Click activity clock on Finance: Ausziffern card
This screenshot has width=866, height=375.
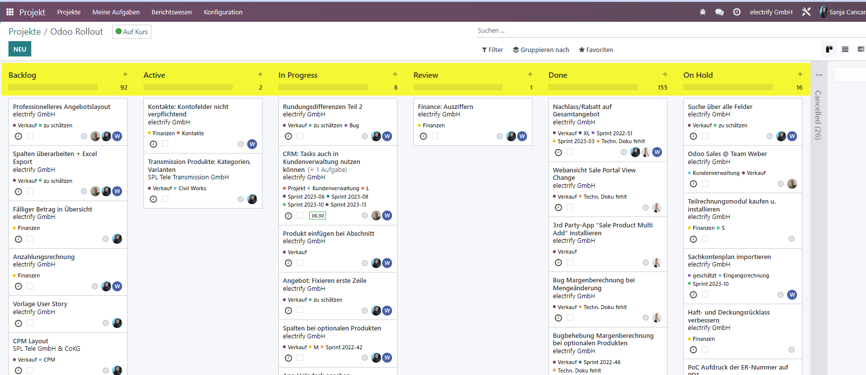click(423, 136)
